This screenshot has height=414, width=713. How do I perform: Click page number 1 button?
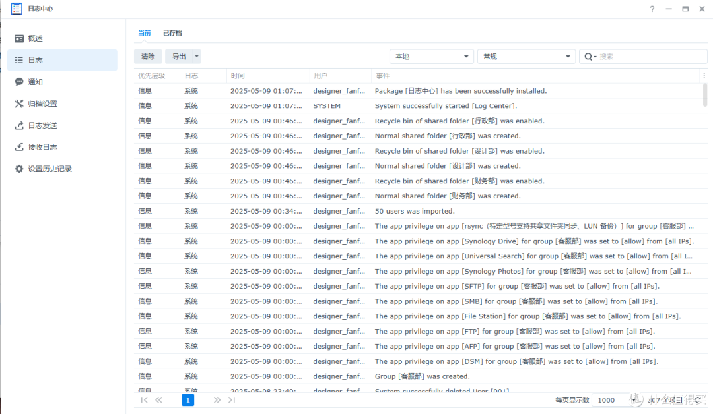pyautogui.click(x=187, y=400)
